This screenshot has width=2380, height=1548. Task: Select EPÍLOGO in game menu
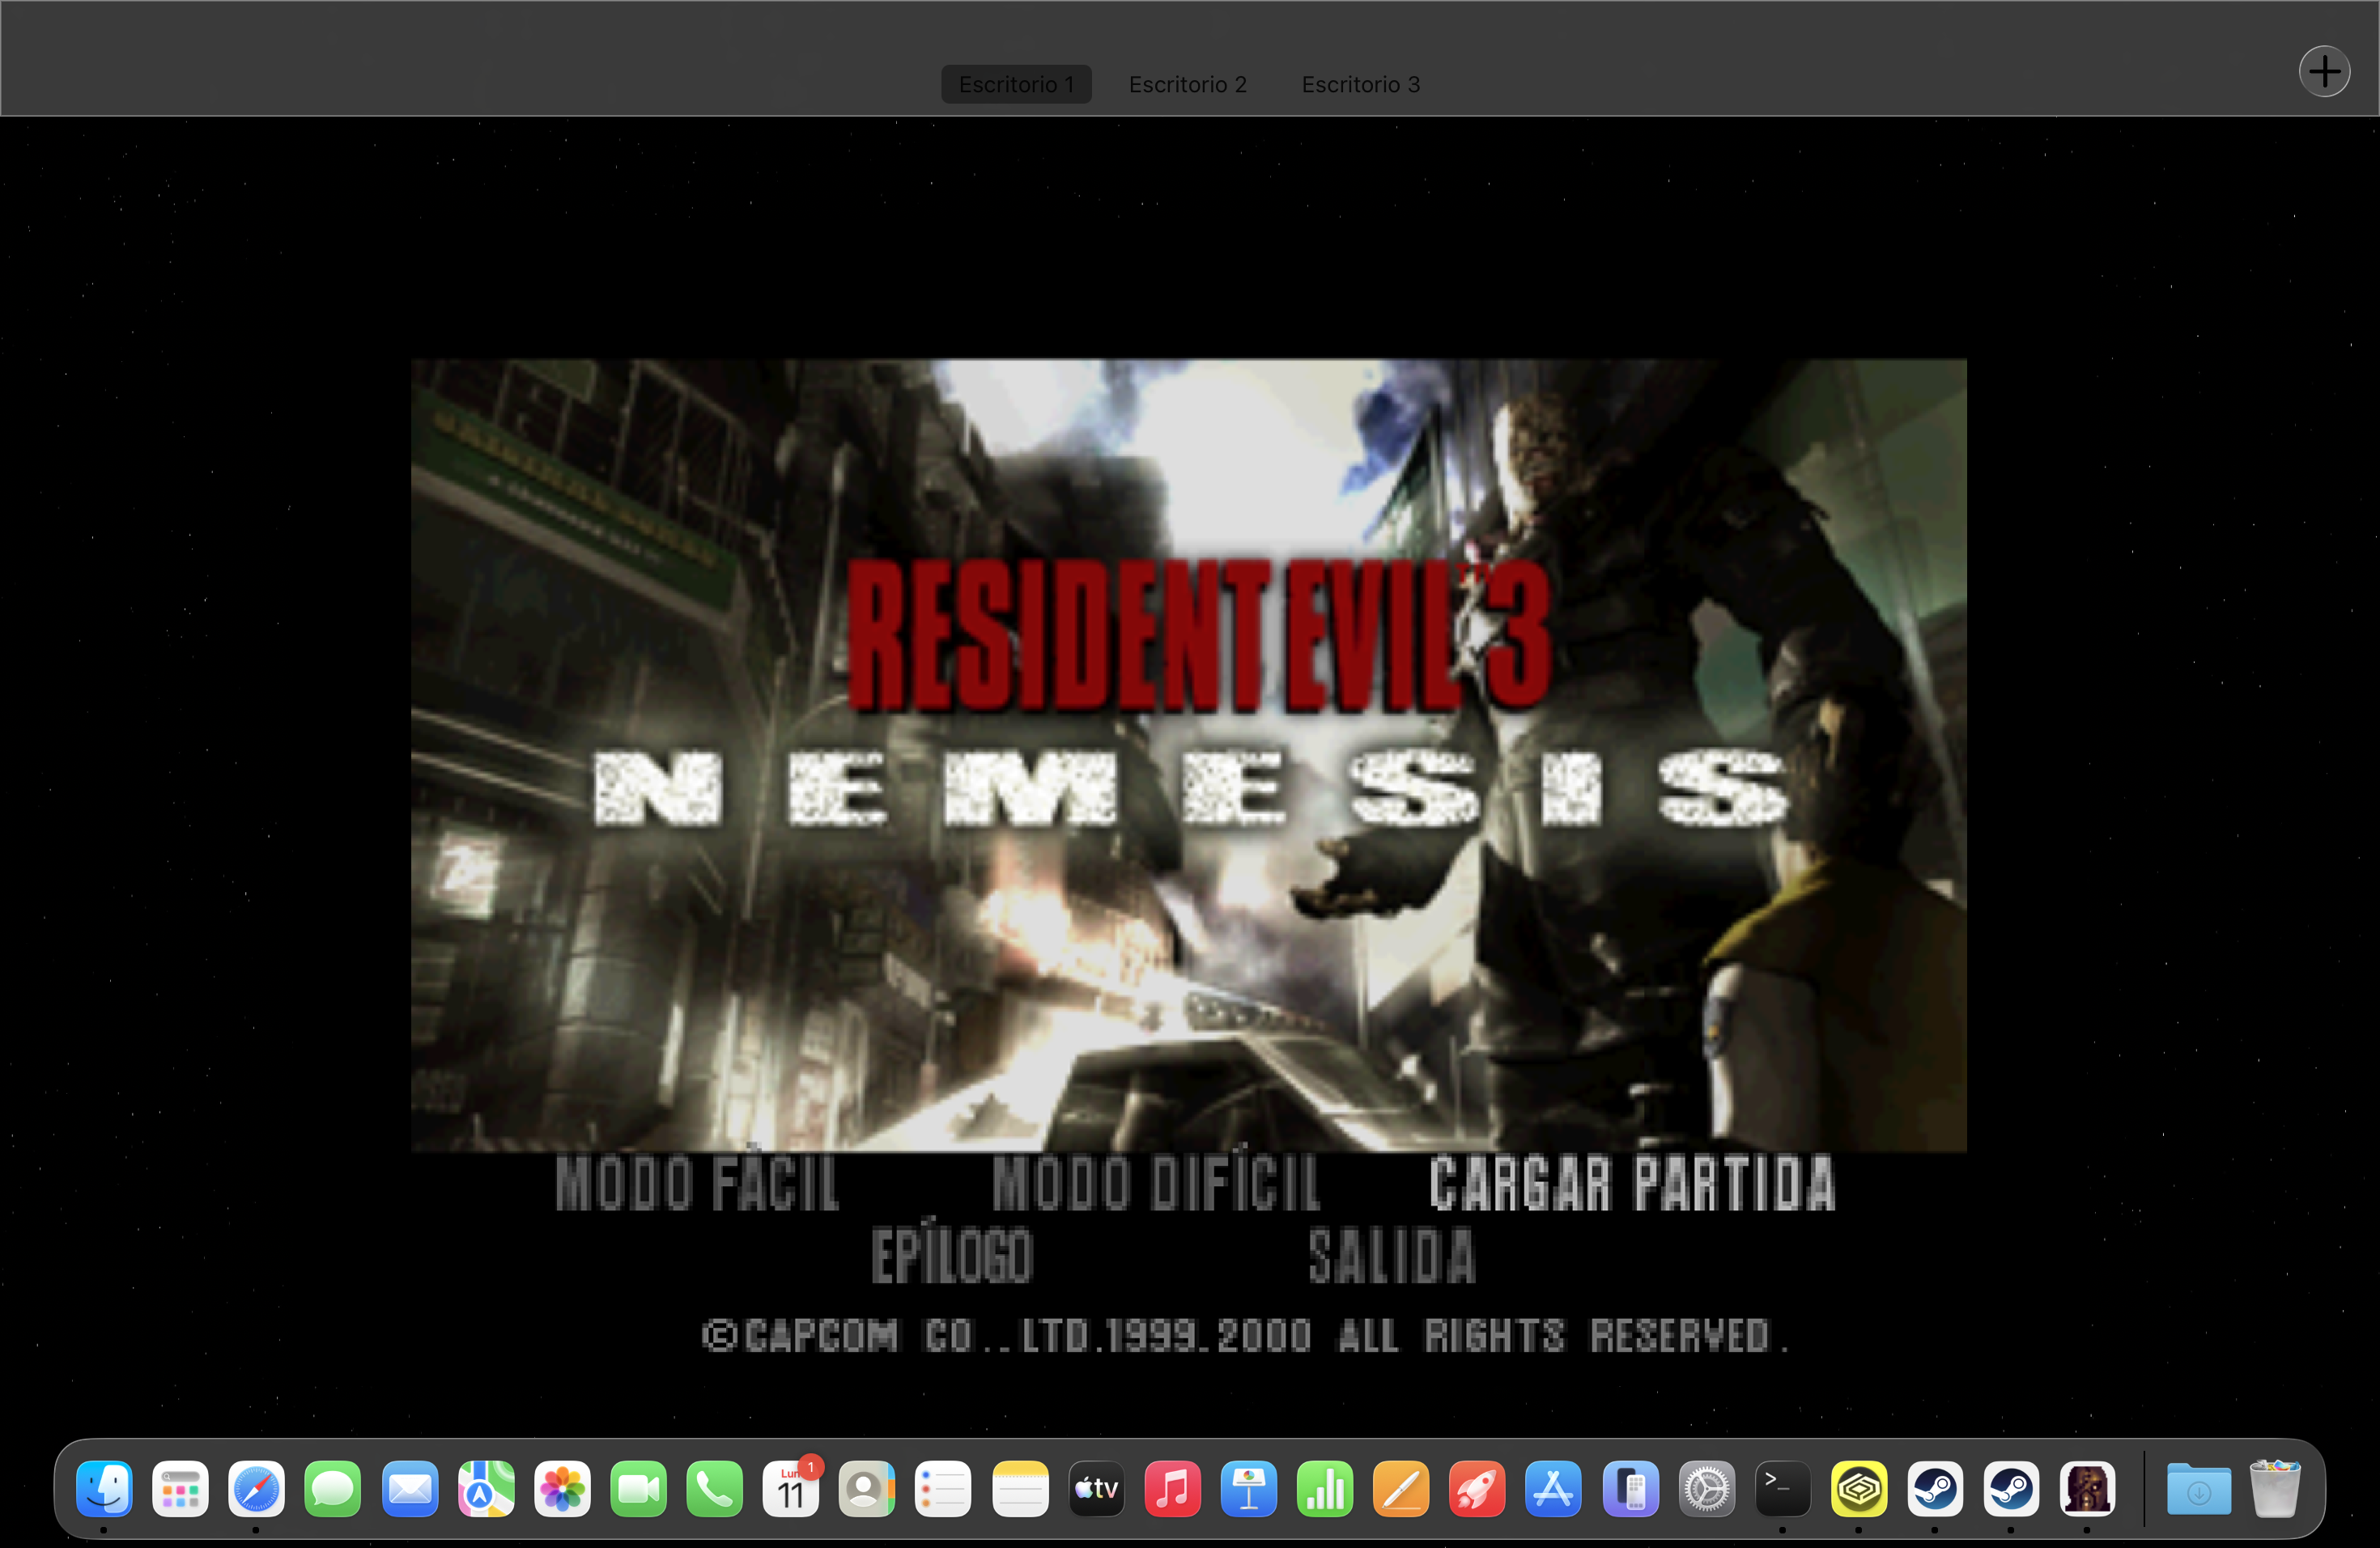952,1251
